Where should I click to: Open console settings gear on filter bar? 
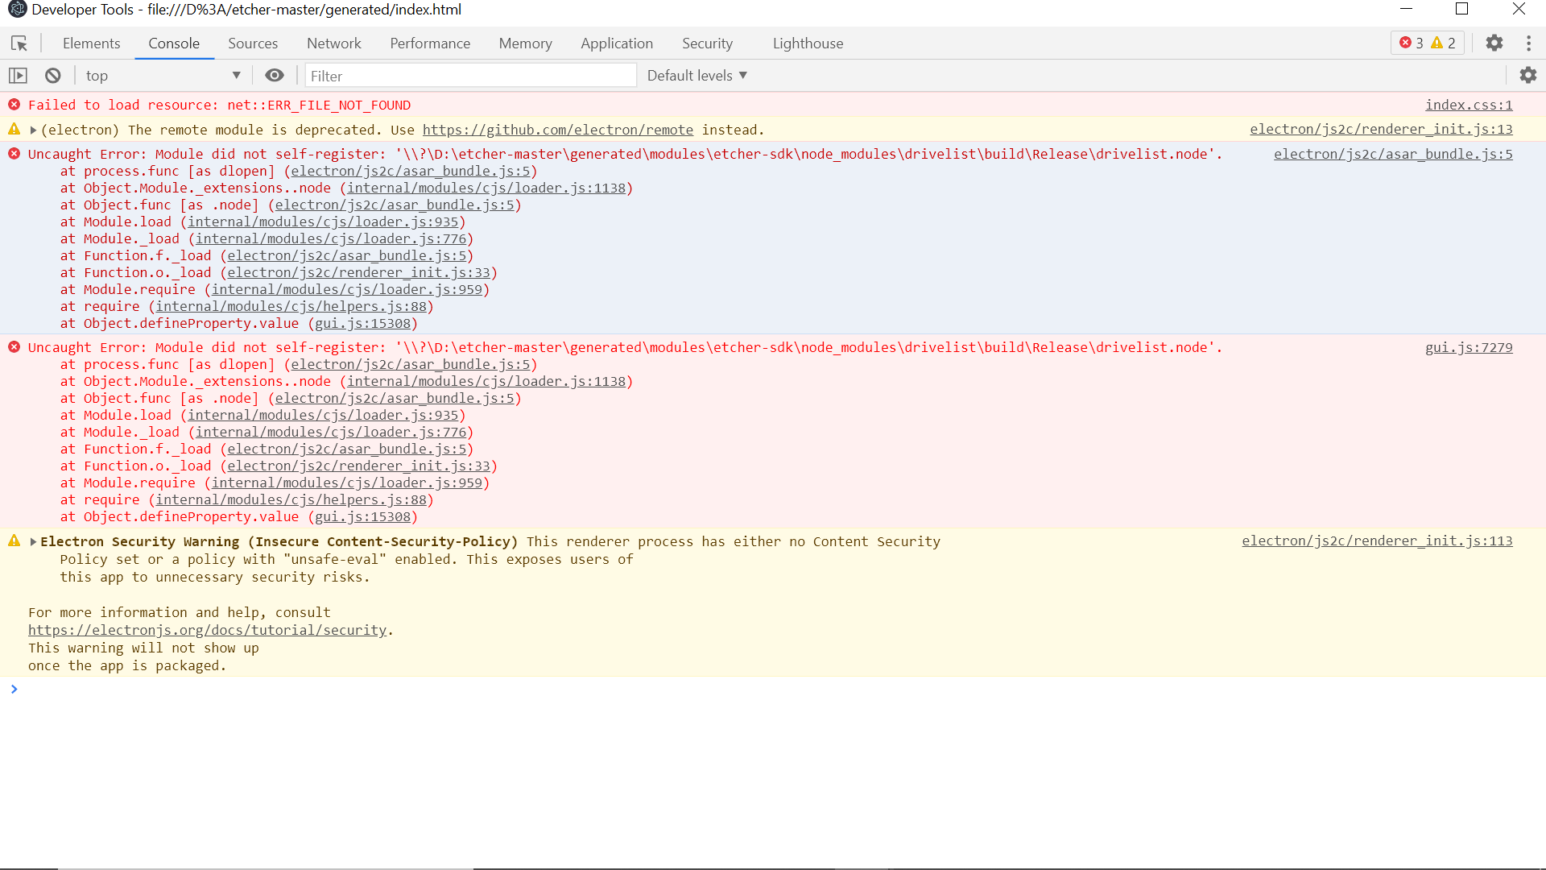[x=1528, y=75]
